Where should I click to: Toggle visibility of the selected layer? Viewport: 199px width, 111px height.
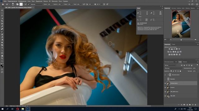(x=165, y=83)
